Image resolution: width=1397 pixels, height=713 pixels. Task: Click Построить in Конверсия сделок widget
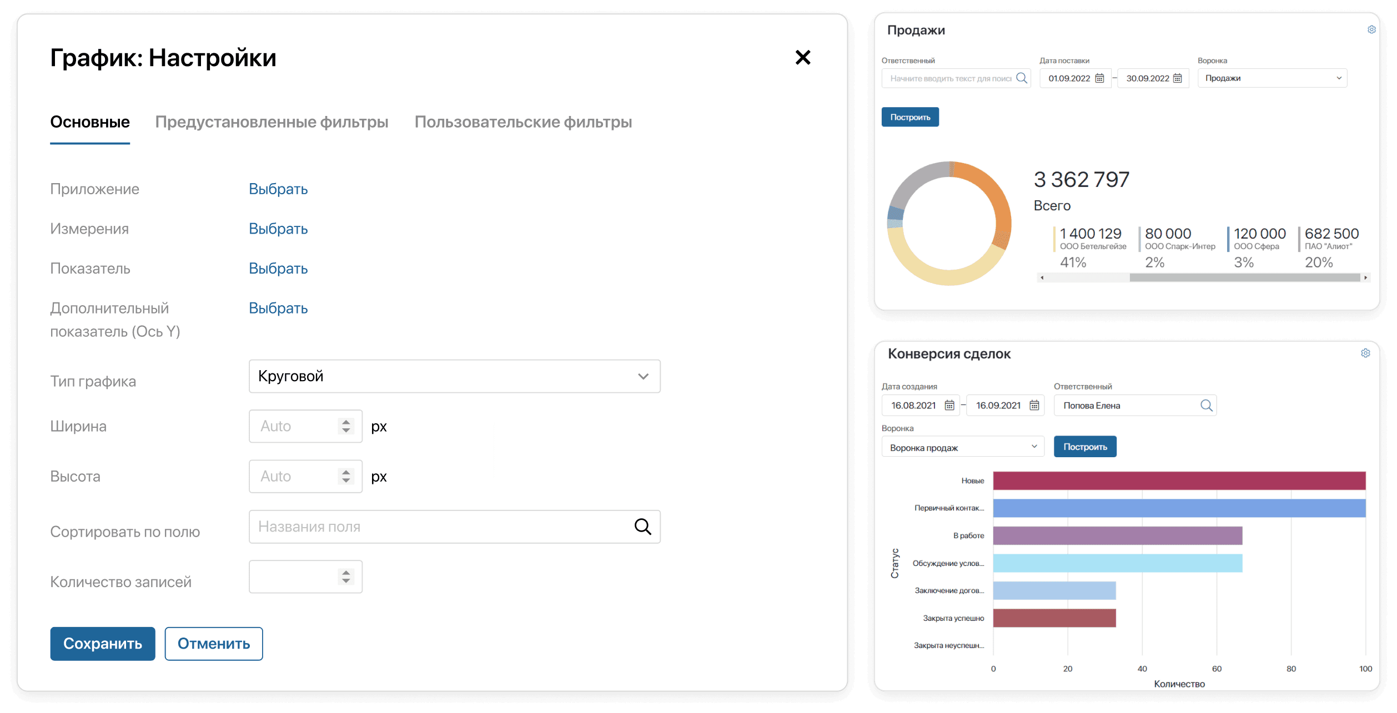[x=1085, y=447]
